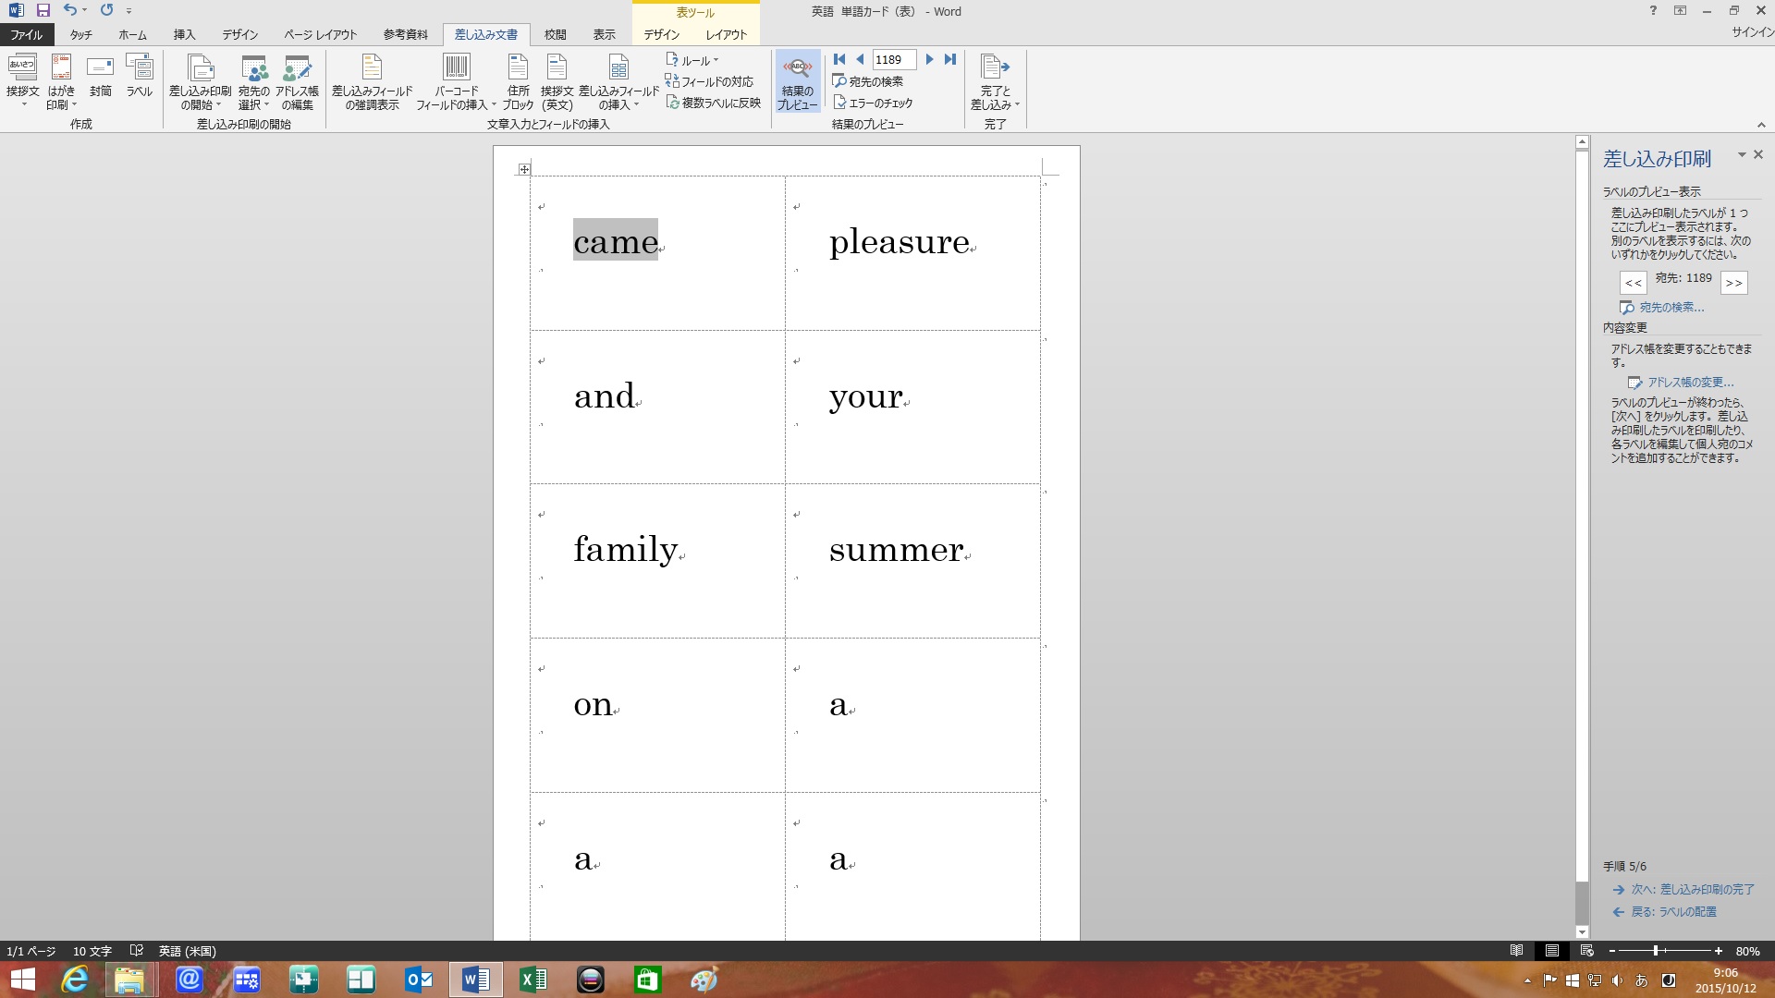Expand Finish & Merge (完了と差し込み) dropdown
Viewport: 1775px width, 998px height.
996,83
